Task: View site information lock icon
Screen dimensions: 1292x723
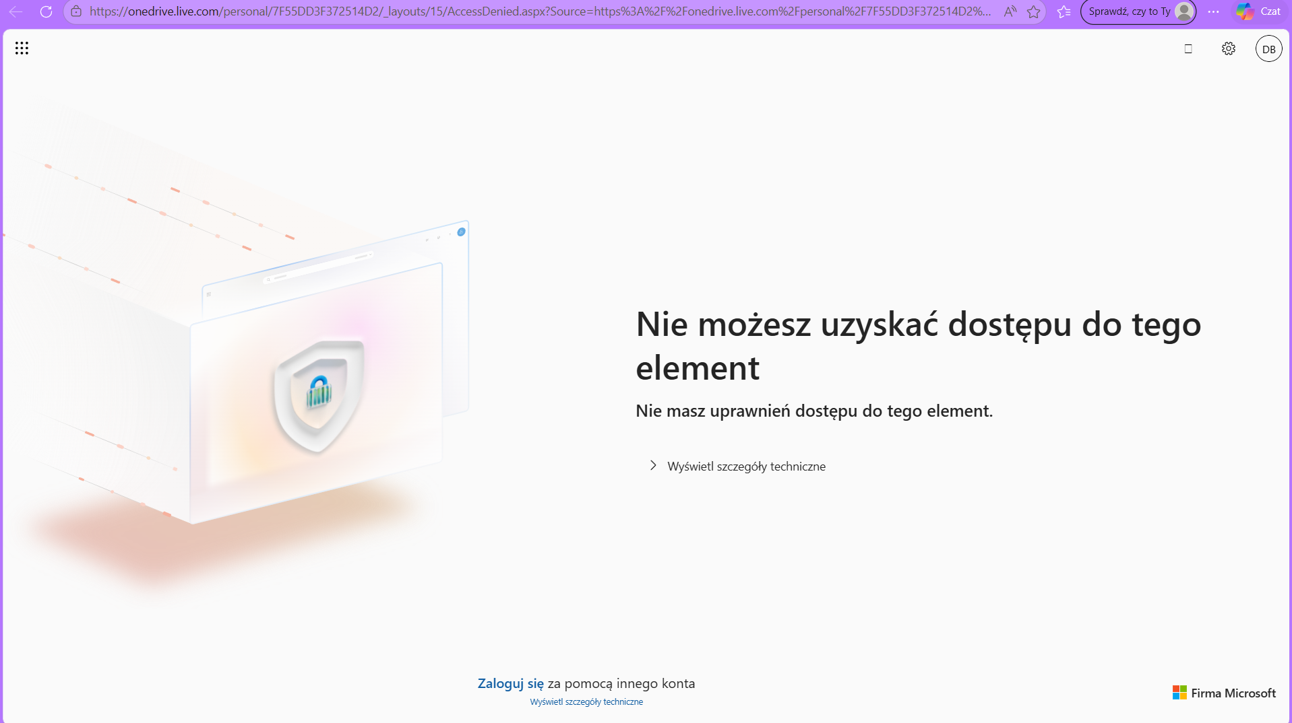Action: pyautogui.click(x=76, y=11)
